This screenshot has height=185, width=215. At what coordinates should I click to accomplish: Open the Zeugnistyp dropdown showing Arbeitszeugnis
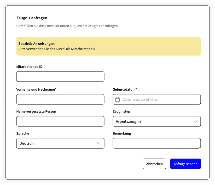tap(157, 121)
